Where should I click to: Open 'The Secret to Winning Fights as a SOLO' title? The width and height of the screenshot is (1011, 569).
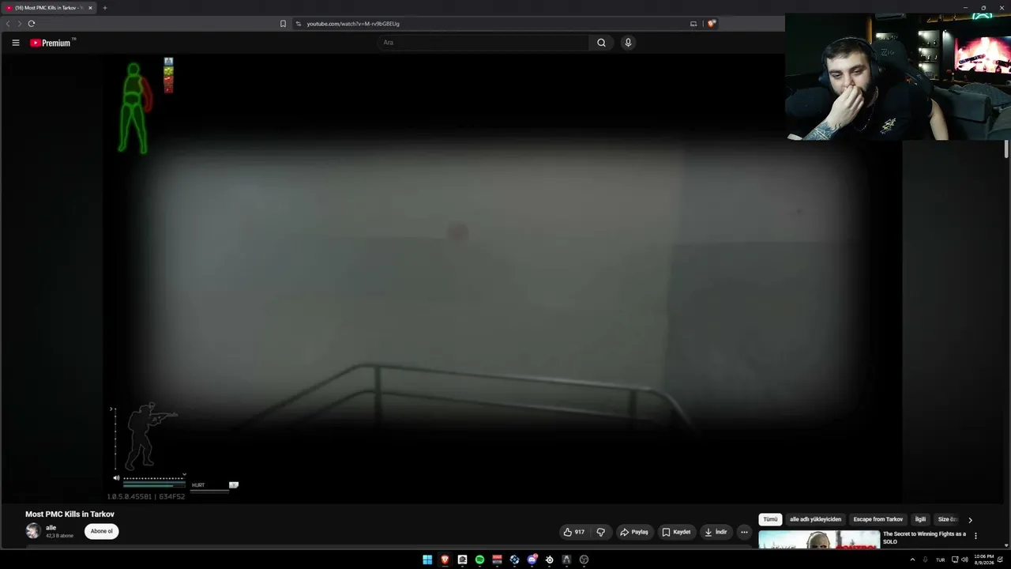tap(924, 537)
